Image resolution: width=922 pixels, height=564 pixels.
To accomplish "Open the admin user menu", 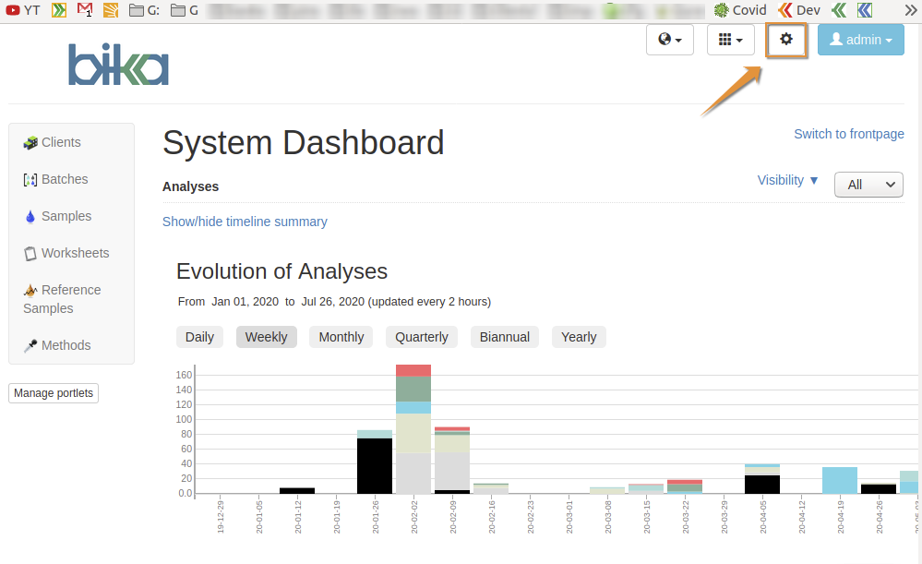I will click(860, 40).
